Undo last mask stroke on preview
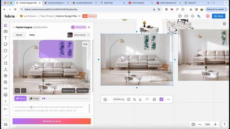 17,91
